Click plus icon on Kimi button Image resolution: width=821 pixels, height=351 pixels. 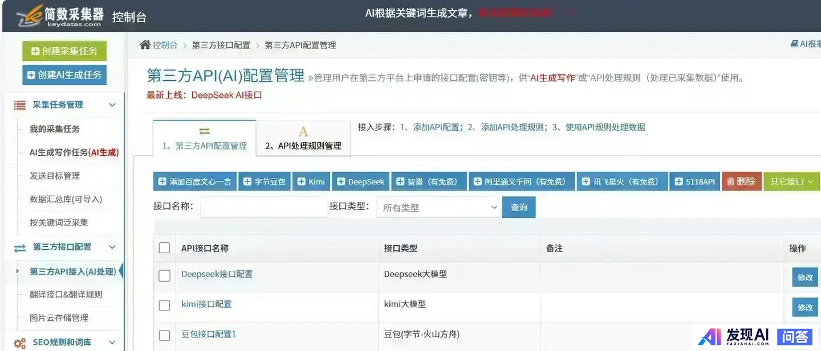(302, 181)
